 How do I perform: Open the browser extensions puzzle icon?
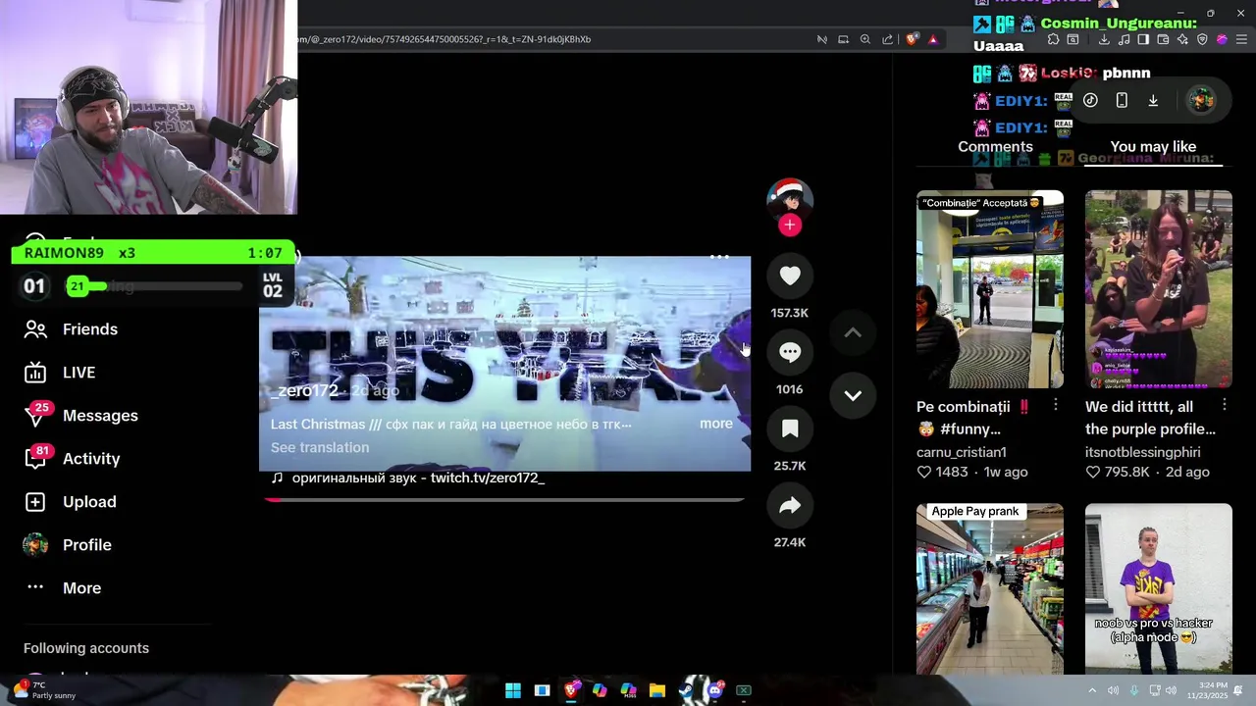[1053, 39]
